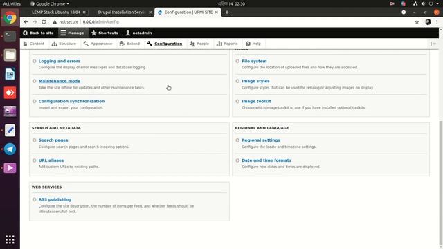Click the address bar URL
This screenshot has width=443, height=249.
(x=101, y=21)
